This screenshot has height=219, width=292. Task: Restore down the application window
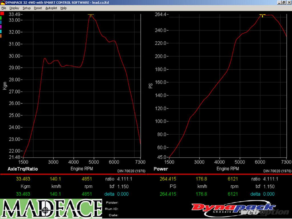(284, 2)
